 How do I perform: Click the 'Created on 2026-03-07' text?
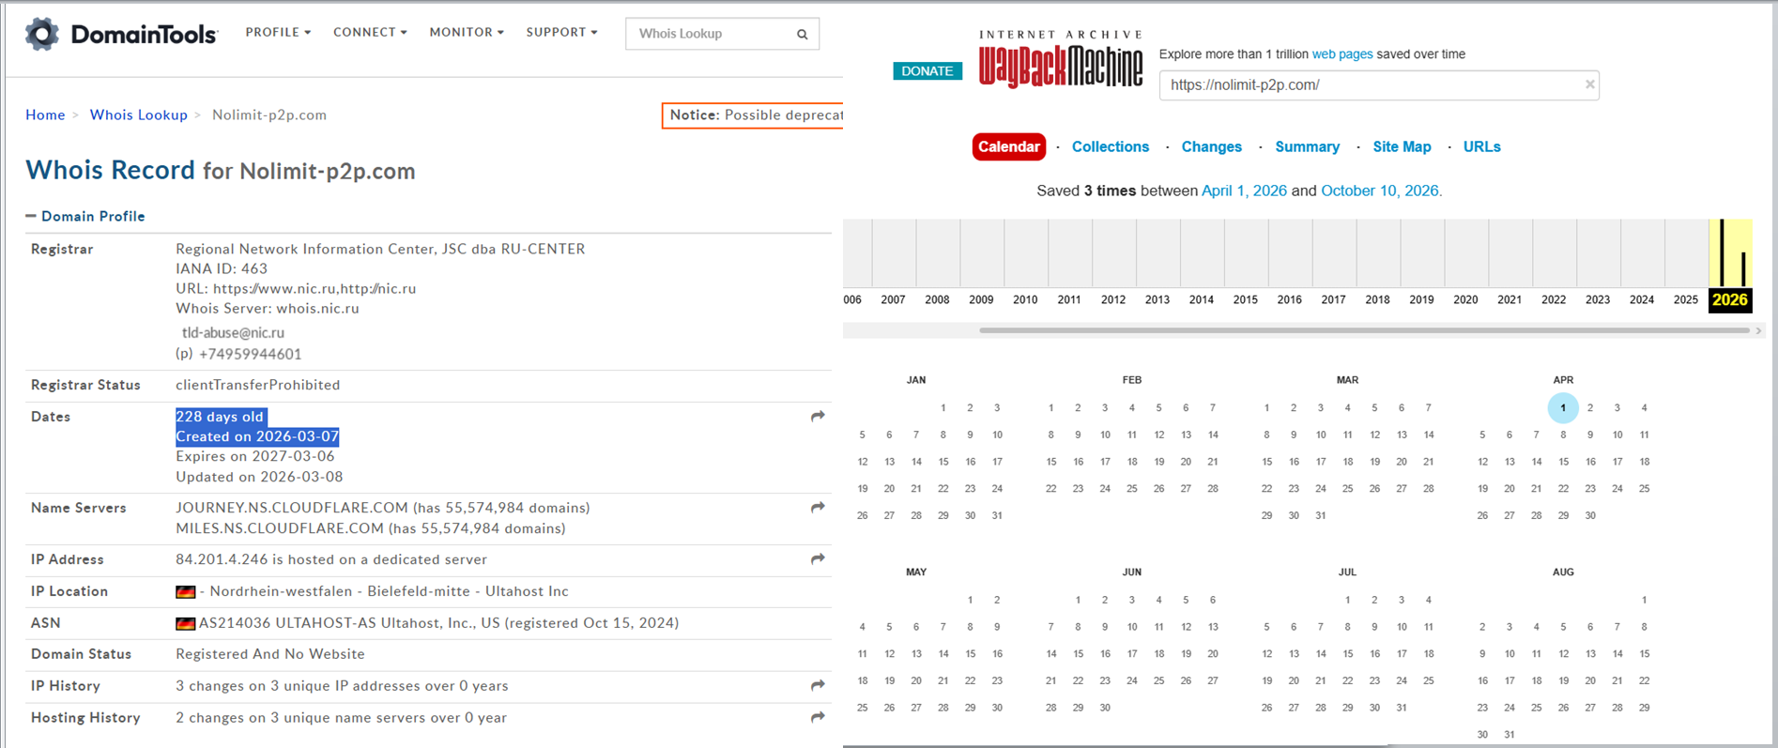(x=257, y=436)
